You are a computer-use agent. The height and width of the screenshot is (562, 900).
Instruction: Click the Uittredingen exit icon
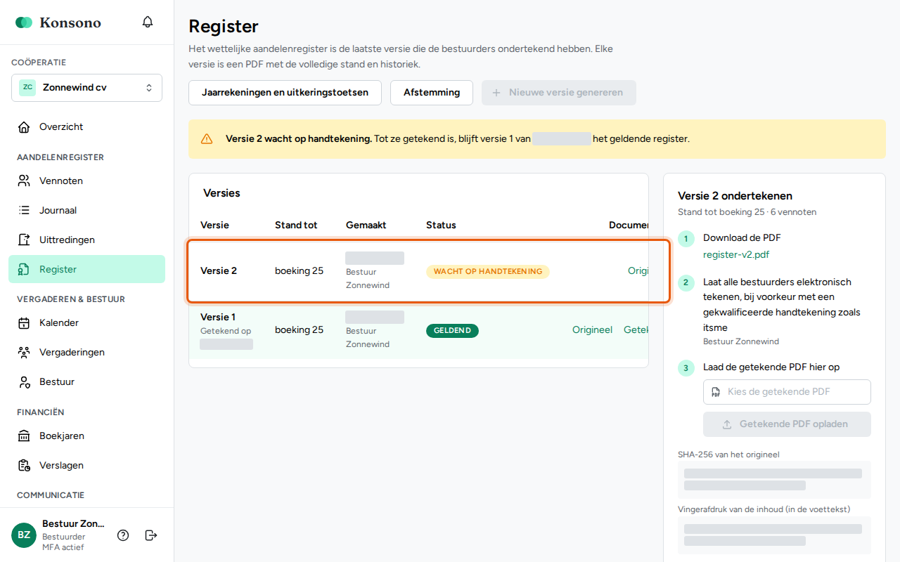25,240
